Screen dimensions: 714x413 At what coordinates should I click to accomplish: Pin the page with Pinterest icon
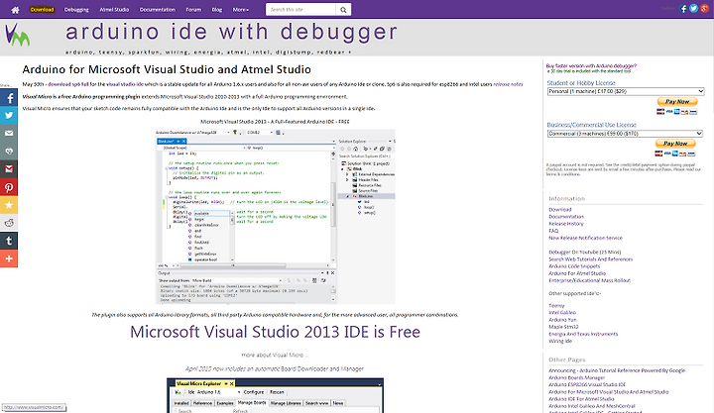pyautogui.click(x=9, y=187)
